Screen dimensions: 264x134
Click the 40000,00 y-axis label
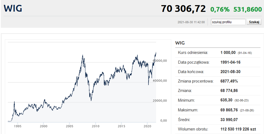click(x=160, y=81)
